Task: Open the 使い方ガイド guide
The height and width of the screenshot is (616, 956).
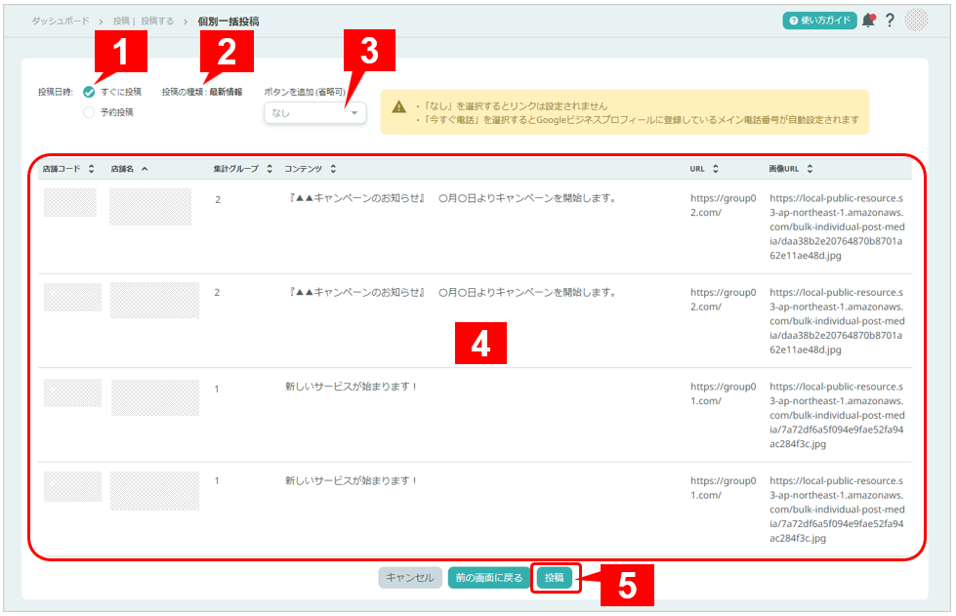Action: [819, 21]
